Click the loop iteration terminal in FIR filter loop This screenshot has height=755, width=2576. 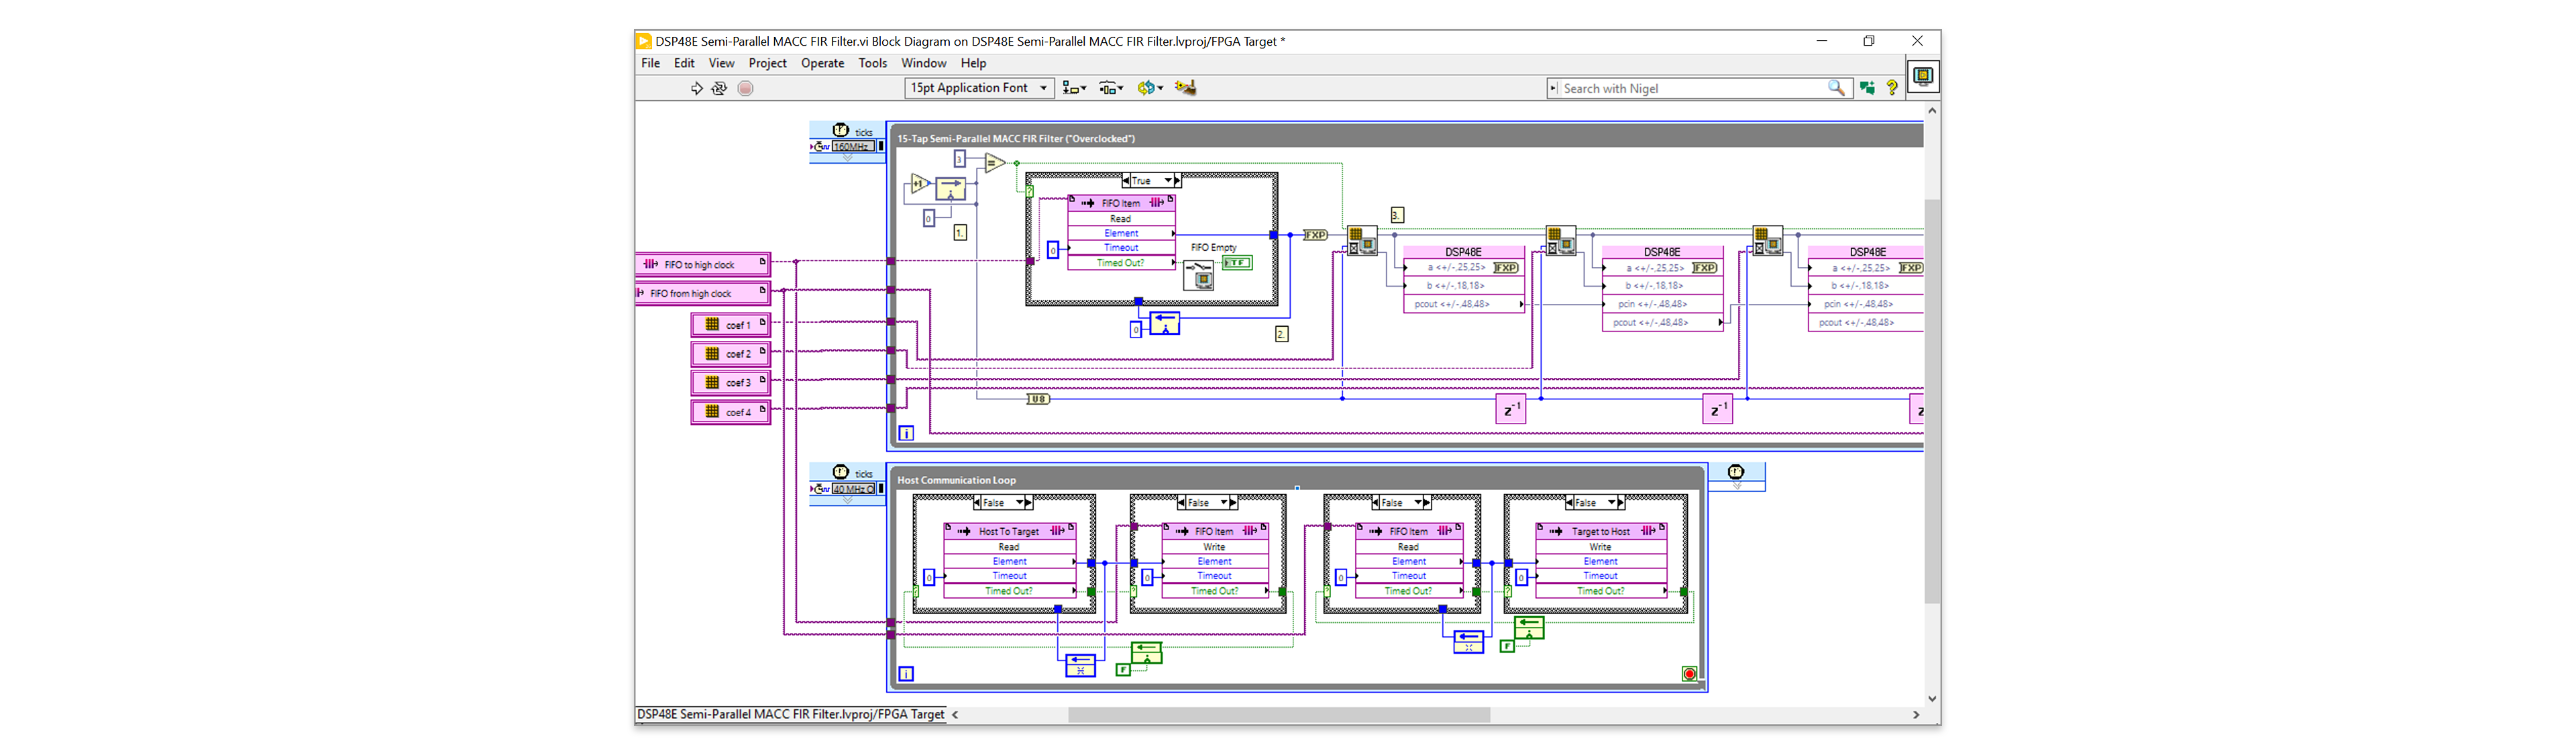(906, 433)
